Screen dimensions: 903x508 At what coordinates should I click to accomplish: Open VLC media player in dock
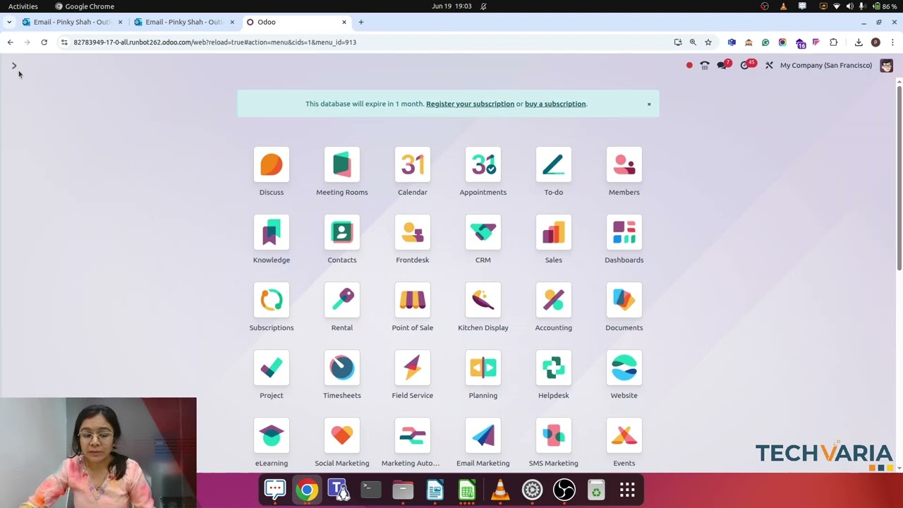coord(500,490)
